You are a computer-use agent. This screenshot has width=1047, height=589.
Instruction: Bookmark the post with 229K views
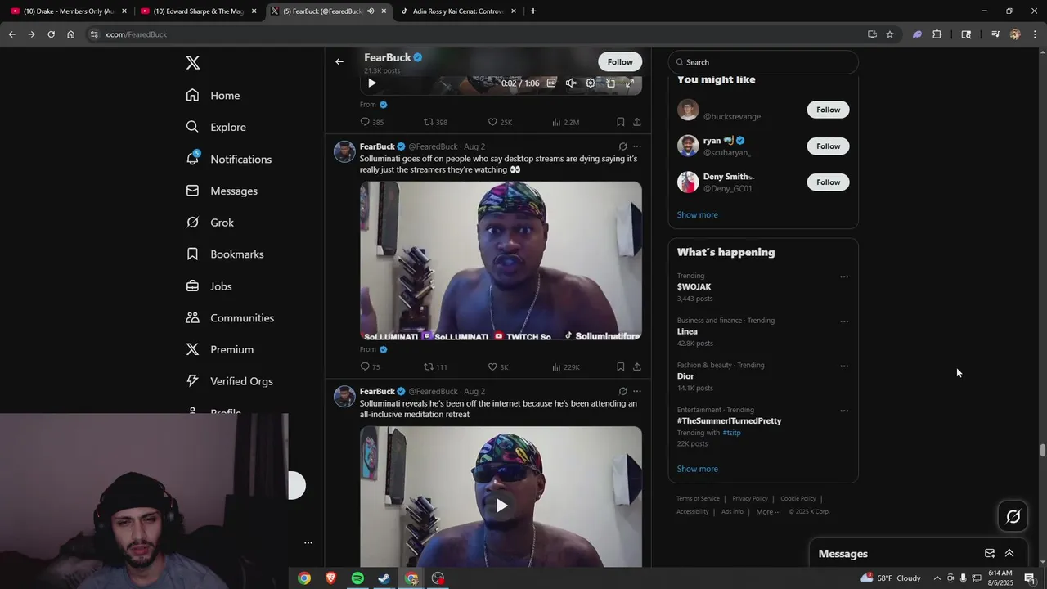621,367
